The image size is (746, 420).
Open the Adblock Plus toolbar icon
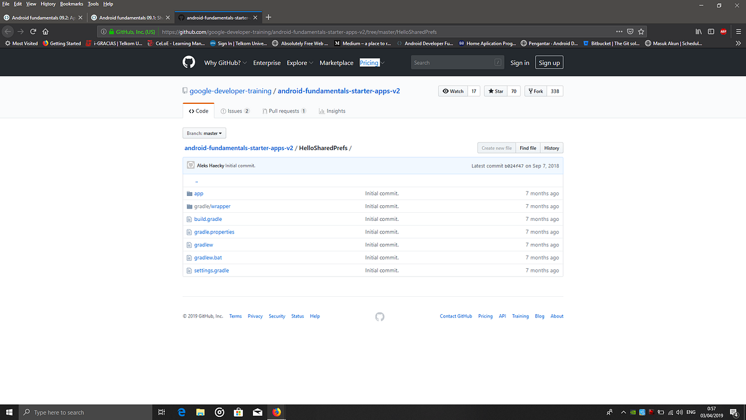tap(723, 31)
